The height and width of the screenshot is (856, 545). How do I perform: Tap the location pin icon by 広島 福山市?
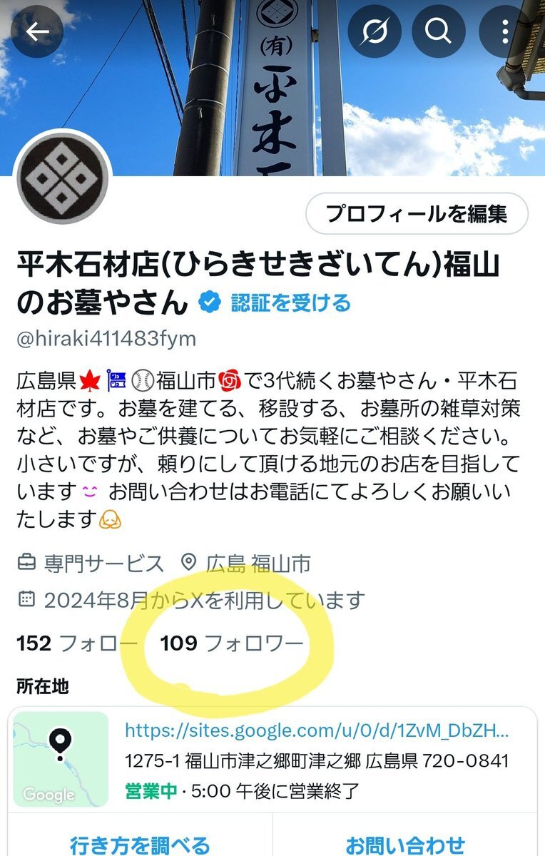pyautogui.click(x=189, y=564)
